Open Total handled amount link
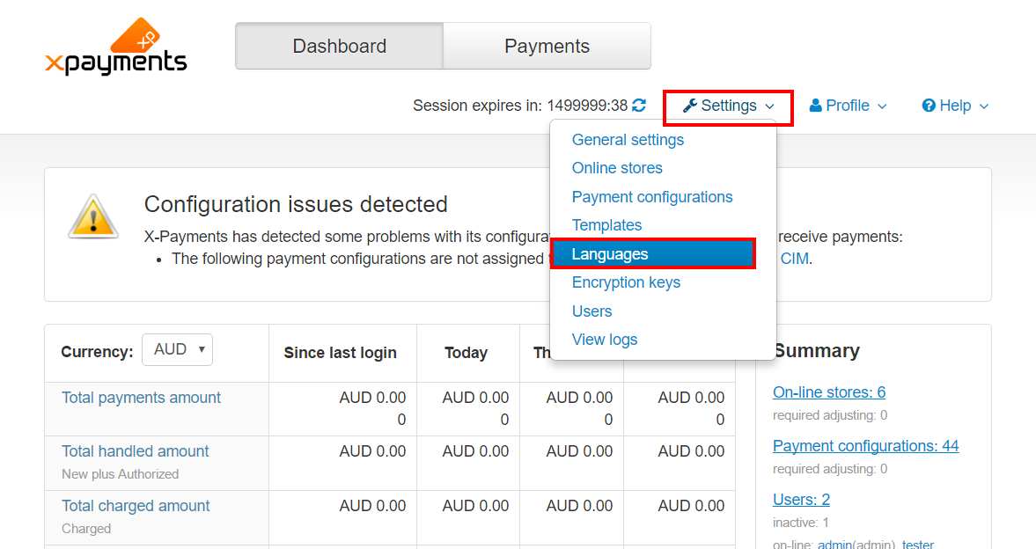This screenshot has width=1036, height=549. pos(136,451)
